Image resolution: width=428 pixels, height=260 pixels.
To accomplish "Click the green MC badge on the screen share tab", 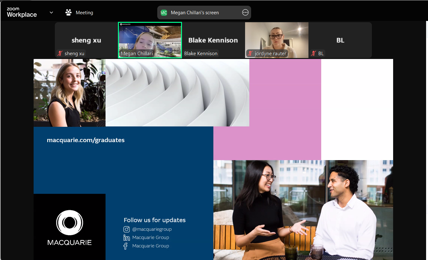I will [x=164, y=12].
